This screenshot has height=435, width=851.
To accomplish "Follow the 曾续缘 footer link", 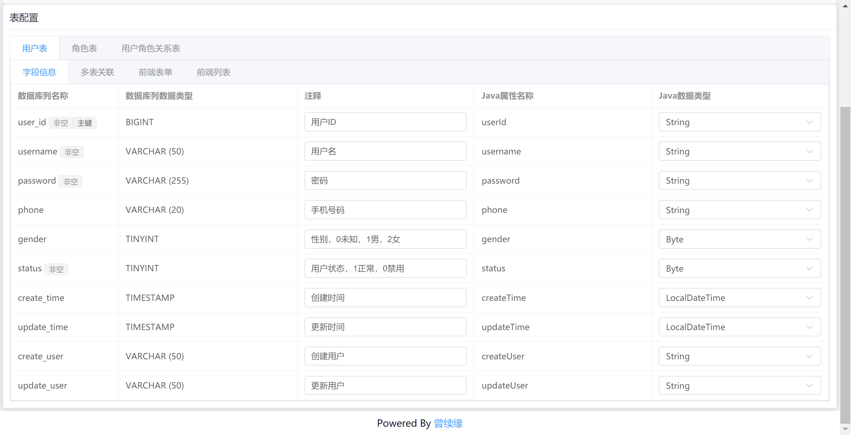I will coord(448,423).
